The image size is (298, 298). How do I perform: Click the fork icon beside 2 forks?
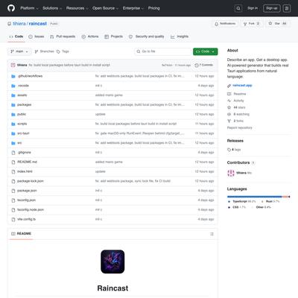[229, 121]
